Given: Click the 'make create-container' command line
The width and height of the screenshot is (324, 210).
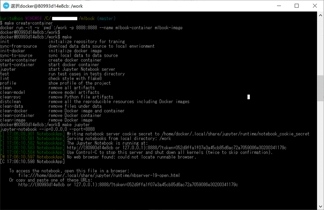Looking at the screenshot, I should (26, 23).
